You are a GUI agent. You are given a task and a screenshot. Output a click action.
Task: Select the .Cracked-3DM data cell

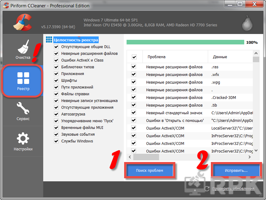(x=224, y=98)
